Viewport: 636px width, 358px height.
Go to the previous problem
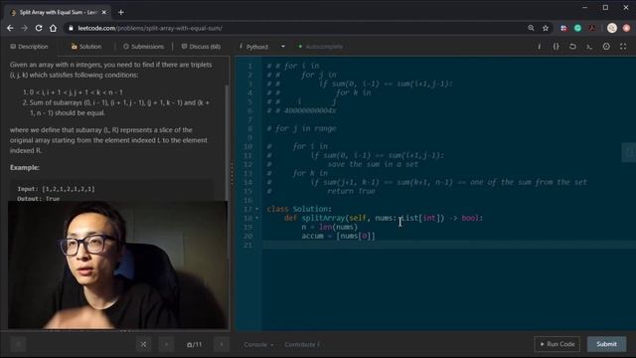pos(166,344)
